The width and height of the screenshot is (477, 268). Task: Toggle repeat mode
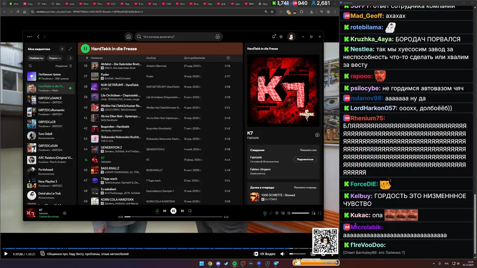190,211
